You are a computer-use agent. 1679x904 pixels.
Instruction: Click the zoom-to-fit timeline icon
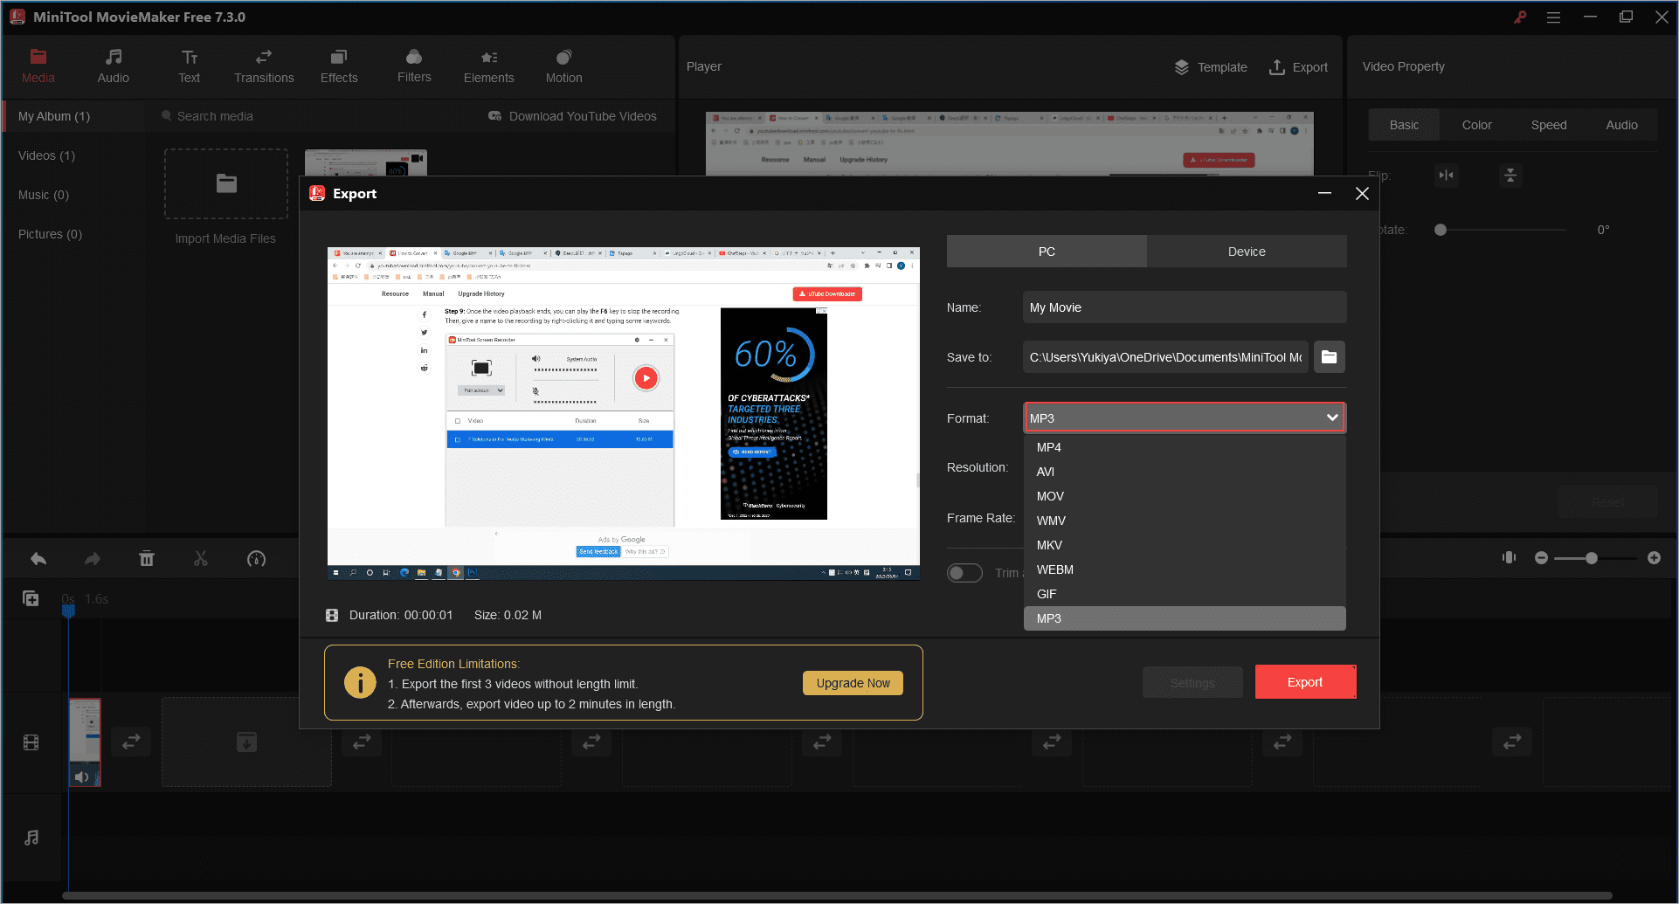click(x=1509, y=557)
